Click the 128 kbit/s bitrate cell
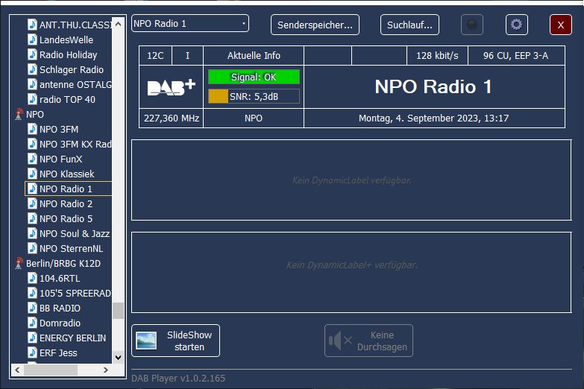Image resolution: width=584 pixels, height=389 pixels. (x=437, y=55)
